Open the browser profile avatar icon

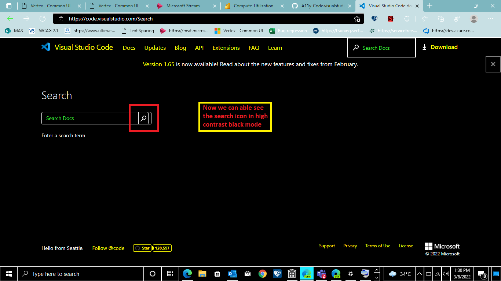473,19
